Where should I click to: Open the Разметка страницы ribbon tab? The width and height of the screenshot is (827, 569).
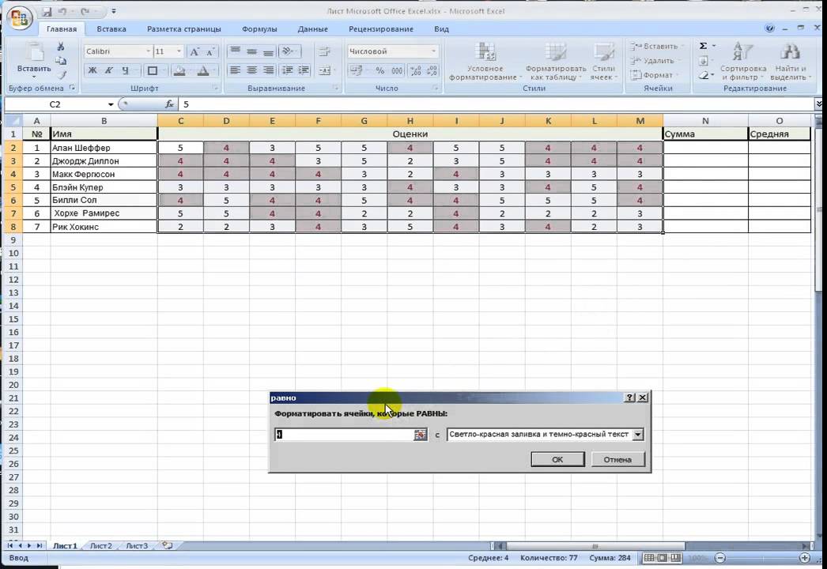pos(183,29)
